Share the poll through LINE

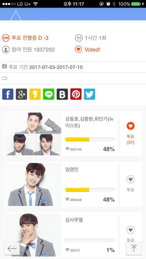coord(49,94)
